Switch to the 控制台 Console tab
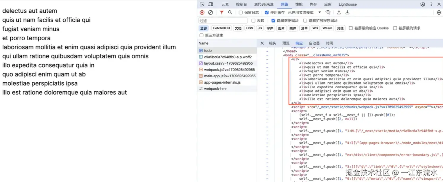Image resolution: width=443 pixels, height=182 pixels. [242, 4]
